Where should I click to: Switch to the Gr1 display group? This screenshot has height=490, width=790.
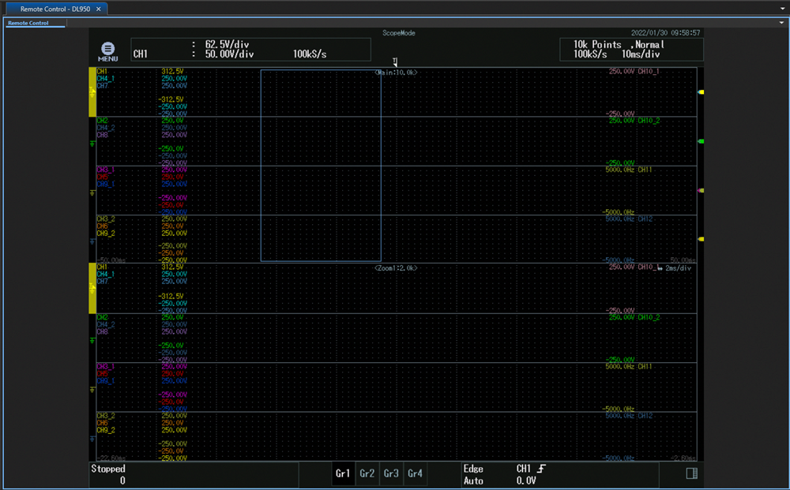point(343,473)
